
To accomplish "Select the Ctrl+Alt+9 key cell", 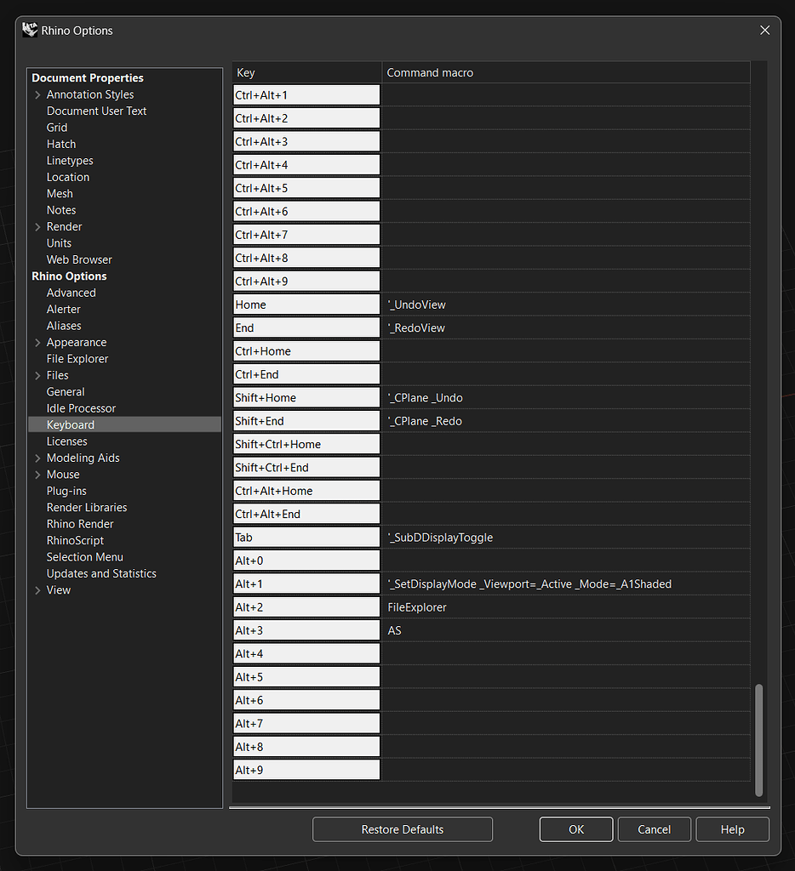I will click(306, 282).
